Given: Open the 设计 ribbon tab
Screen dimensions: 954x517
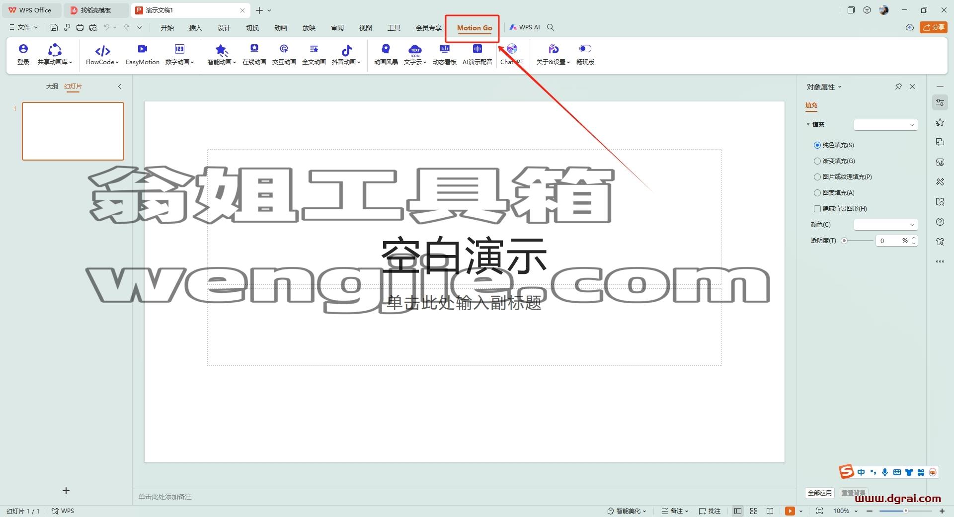Looking at the screenshot, I should click(224, 28).
